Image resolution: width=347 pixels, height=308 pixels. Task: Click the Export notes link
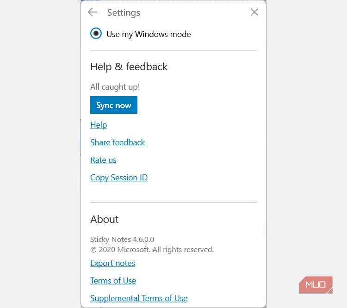(112, 263)
